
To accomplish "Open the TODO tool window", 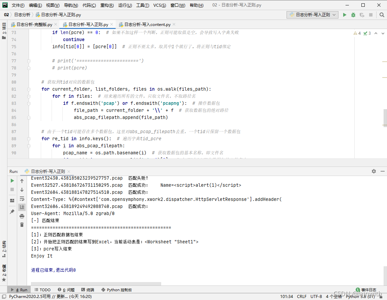I will [42, 290].
